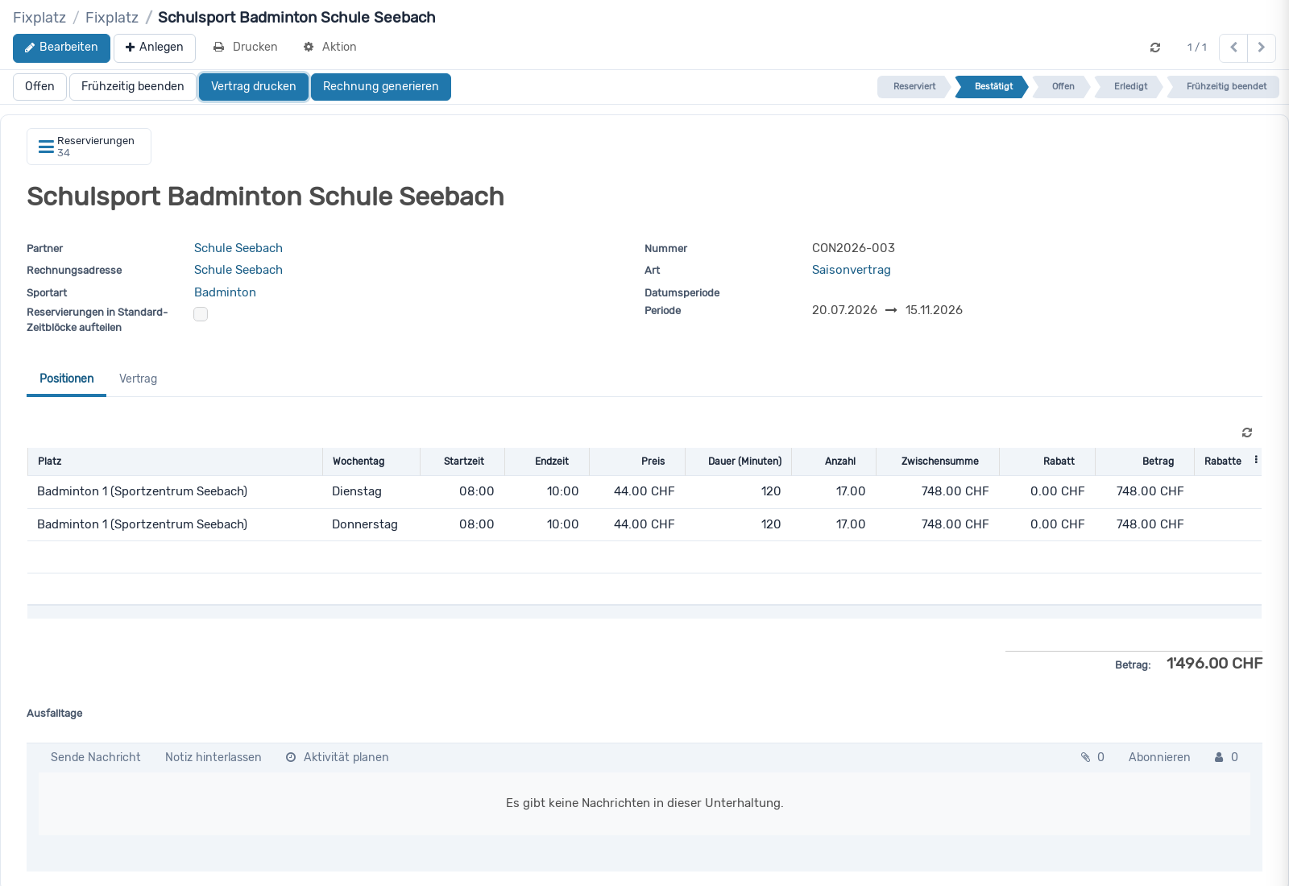The height and width of the screenshot is (886, 1289).
Task: Open the Aktion gear menu
Action: [x=330, y=48]
